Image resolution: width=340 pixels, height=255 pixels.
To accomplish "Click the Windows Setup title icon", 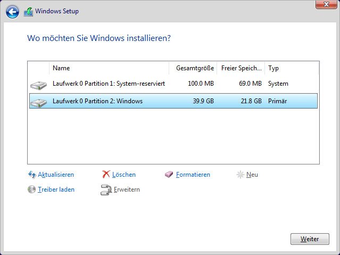I will tap(28, 12).
